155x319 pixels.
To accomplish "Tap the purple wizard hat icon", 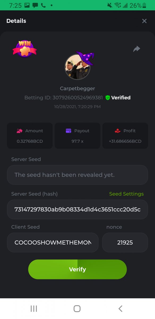I will 85,58.
